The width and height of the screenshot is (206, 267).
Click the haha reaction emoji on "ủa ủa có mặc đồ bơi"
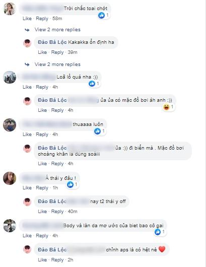166,107
